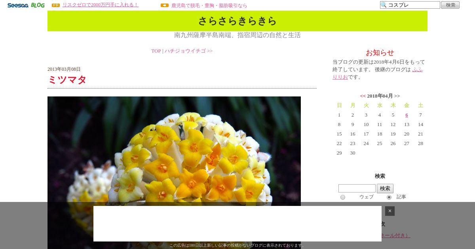Click the 土 weekday header
475x249 pixels.
(420, 106)
